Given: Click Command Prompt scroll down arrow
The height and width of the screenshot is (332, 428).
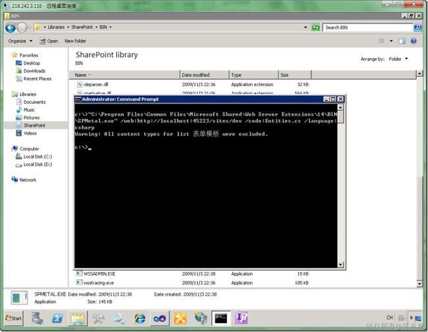Looking at the screenshot, I should coord(340,264).
